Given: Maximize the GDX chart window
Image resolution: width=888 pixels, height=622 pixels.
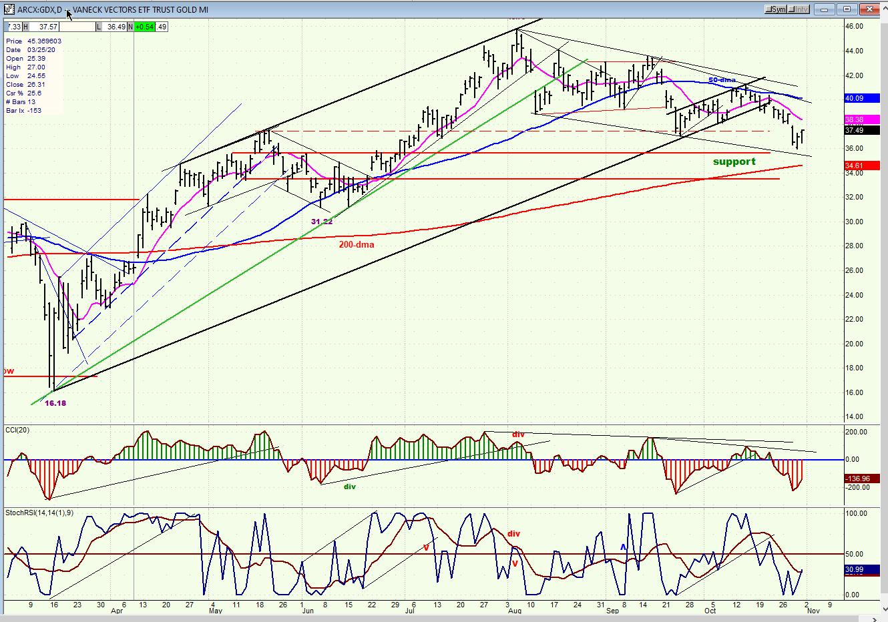Looking at the screenshot, I should tap(847, 9).
